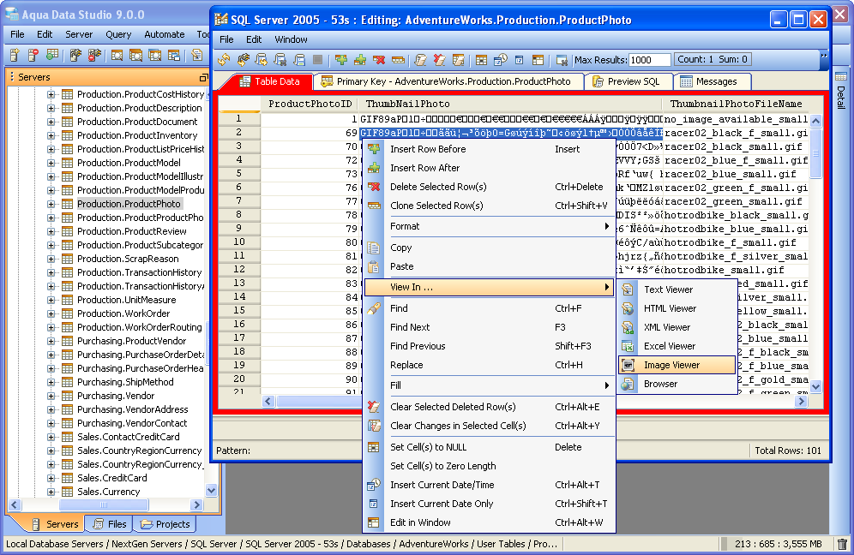854x555 pixels.
Task: Select Image Viewer from View In submenu
Action: coord(677,365)
